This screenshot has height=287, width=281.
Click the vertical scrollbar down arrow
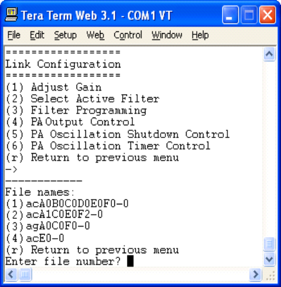pyautogui.click(x=269, y=259)
